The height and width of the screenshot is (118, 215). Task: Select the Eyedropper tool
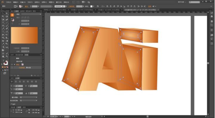[3, 44]
